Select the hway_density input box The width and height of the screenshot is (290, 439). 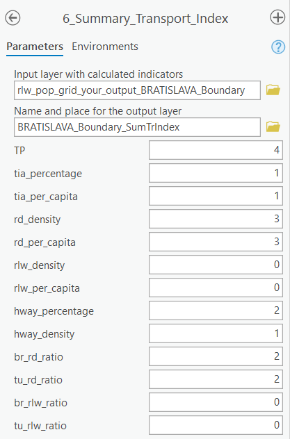click(216, 333)
